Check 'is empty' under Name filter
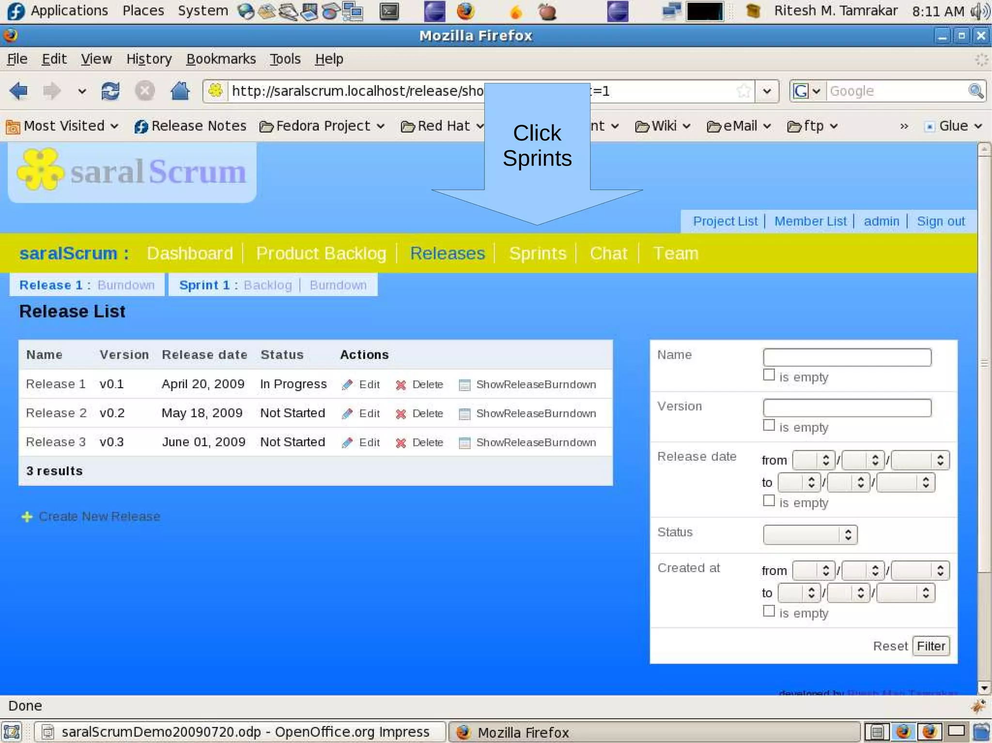This screenshot has width=992, height=743. 769,375
